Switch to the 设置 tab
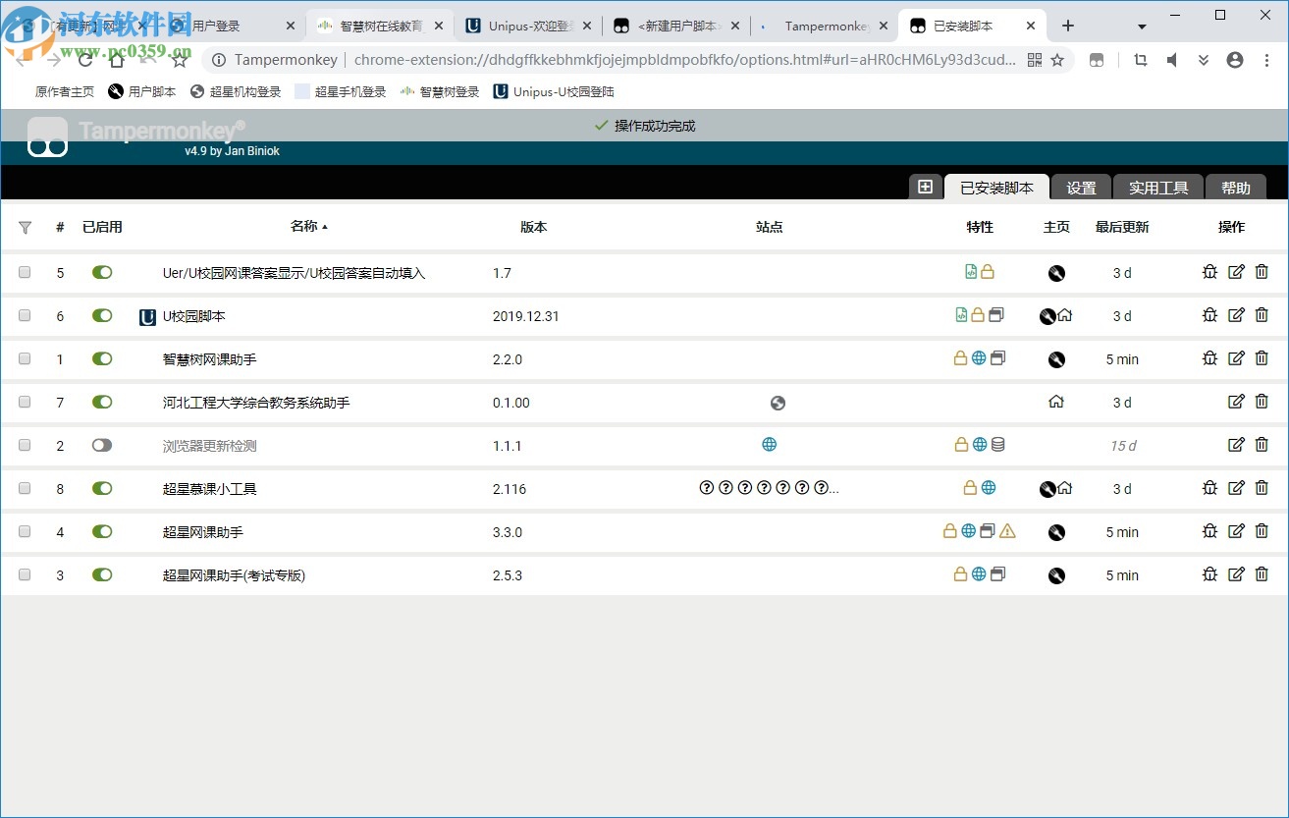The image size is (1289, 818). coord(1080,188)
